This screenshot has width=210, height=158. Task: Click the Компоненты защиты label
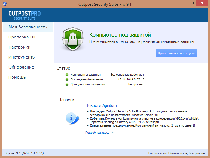pos(86,75)
